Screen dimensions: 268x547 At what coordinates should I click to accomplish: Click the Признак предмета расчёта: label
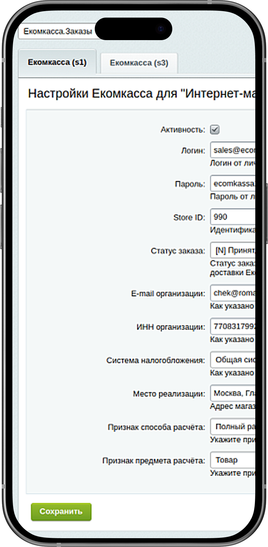(x=154, y=461)
